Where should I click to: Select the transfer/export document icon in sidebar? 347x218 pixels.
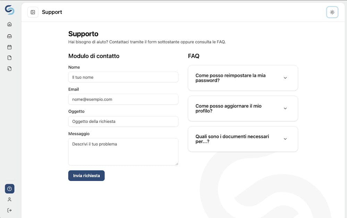coord(9,68)
